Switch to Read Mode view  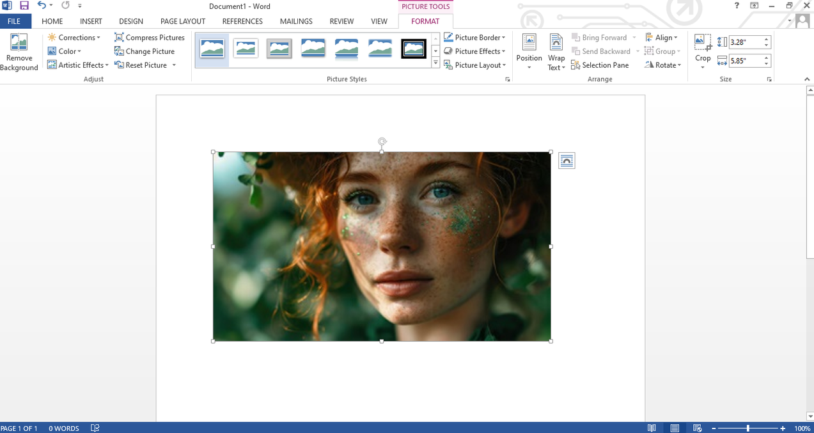coord(652,428)
